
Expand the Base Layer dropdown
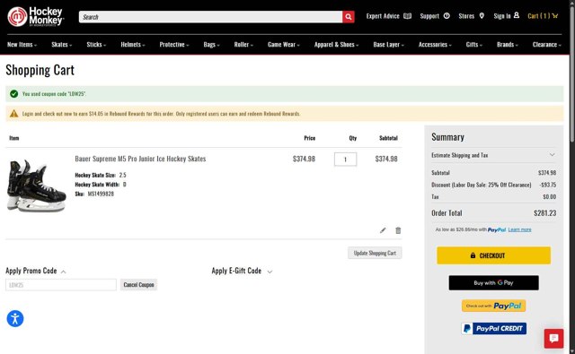[388, 45]
